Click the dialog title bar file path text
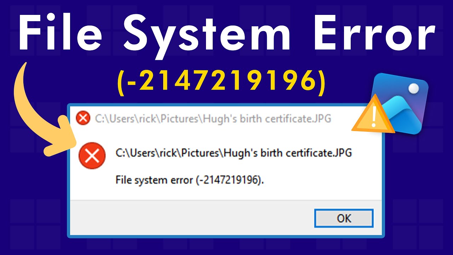 tap(213, 118)
